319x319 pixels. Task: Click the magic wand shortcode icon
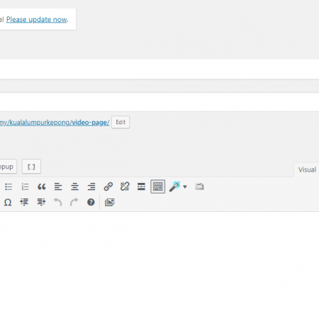[x=174, y=186]
